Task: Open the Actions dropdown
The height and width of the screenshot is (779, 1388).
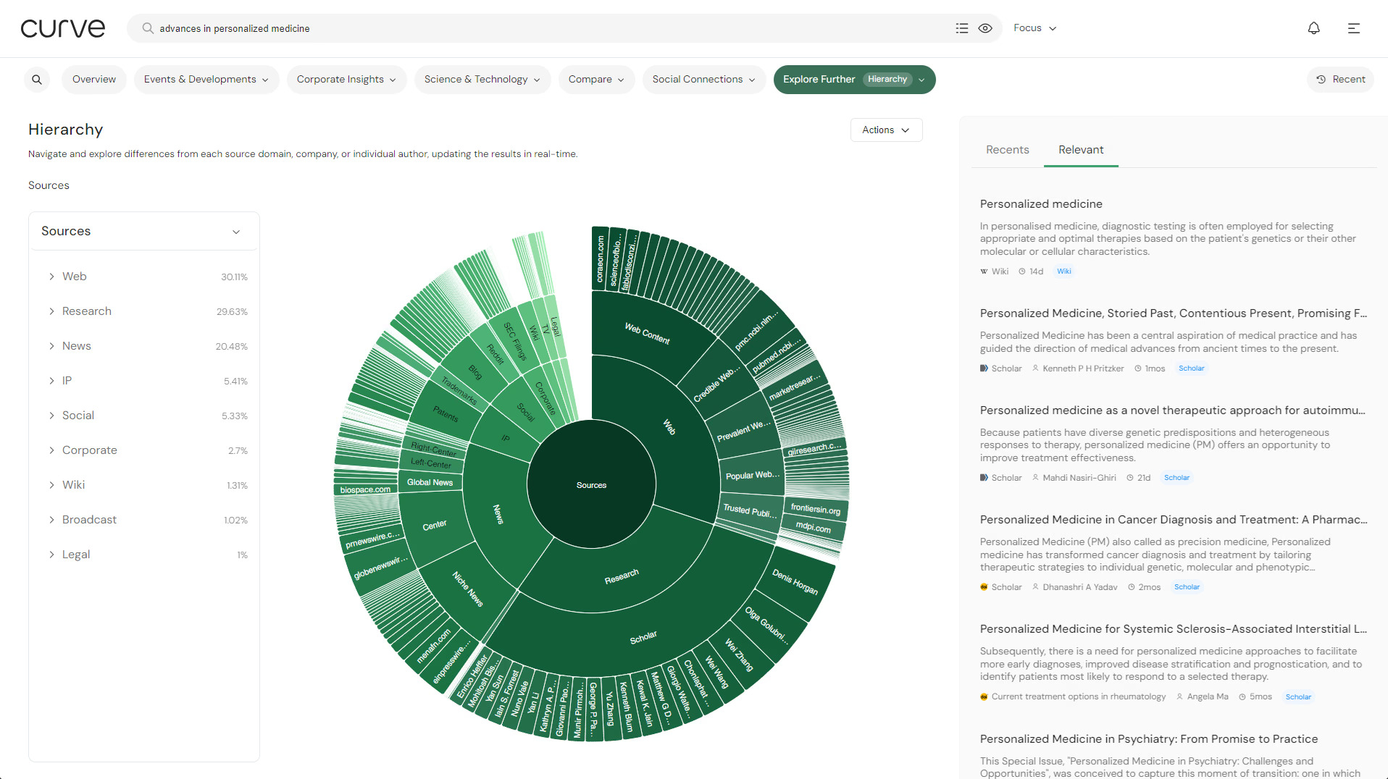Action: 886,130
